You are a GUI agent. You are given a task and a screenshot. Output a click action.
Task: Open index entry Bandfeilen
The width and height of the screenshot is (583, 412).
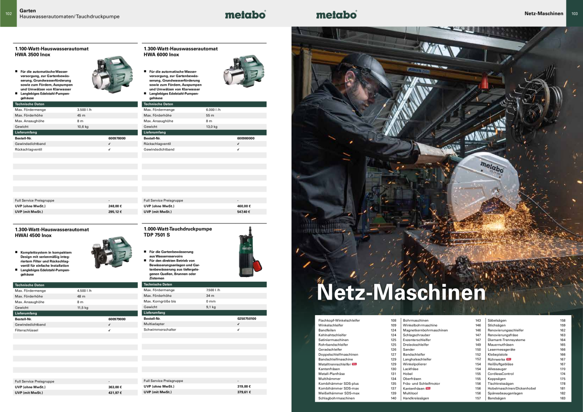(x=327, y=330)
